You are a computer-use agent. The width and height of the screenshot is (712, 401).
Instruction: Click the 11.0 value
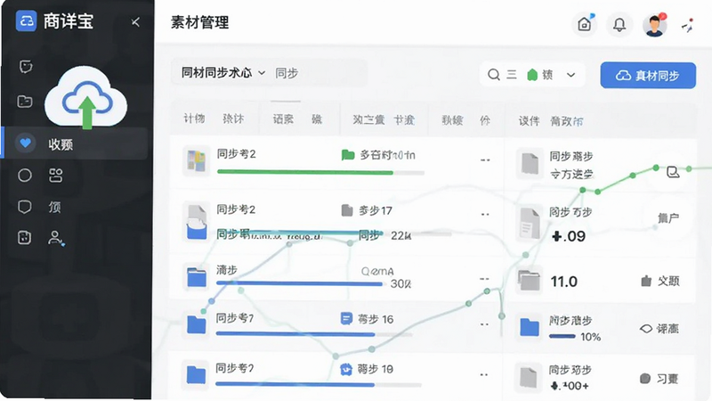(x=564, y=282)
